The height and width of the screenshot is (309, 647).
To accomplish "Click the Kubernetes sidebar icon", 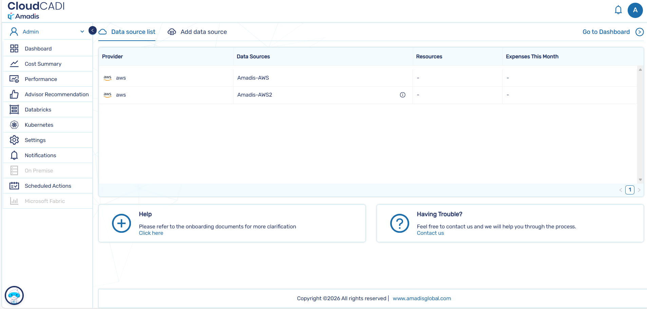I will click(x=14, y=125).
